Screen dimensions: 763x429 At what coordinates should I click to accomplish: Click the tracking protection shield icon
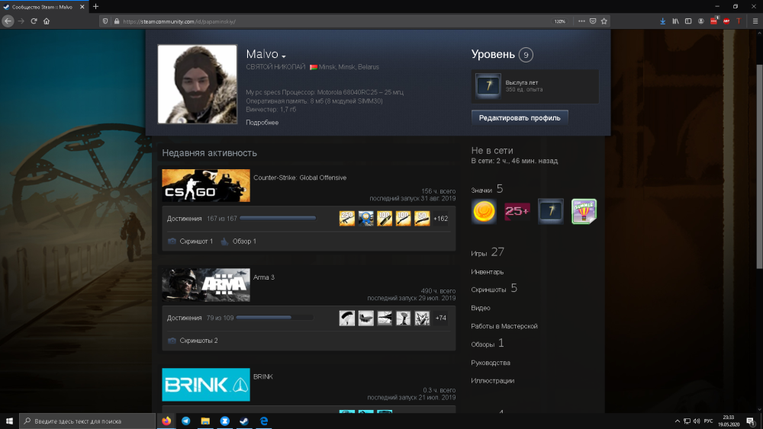(105, 21)
